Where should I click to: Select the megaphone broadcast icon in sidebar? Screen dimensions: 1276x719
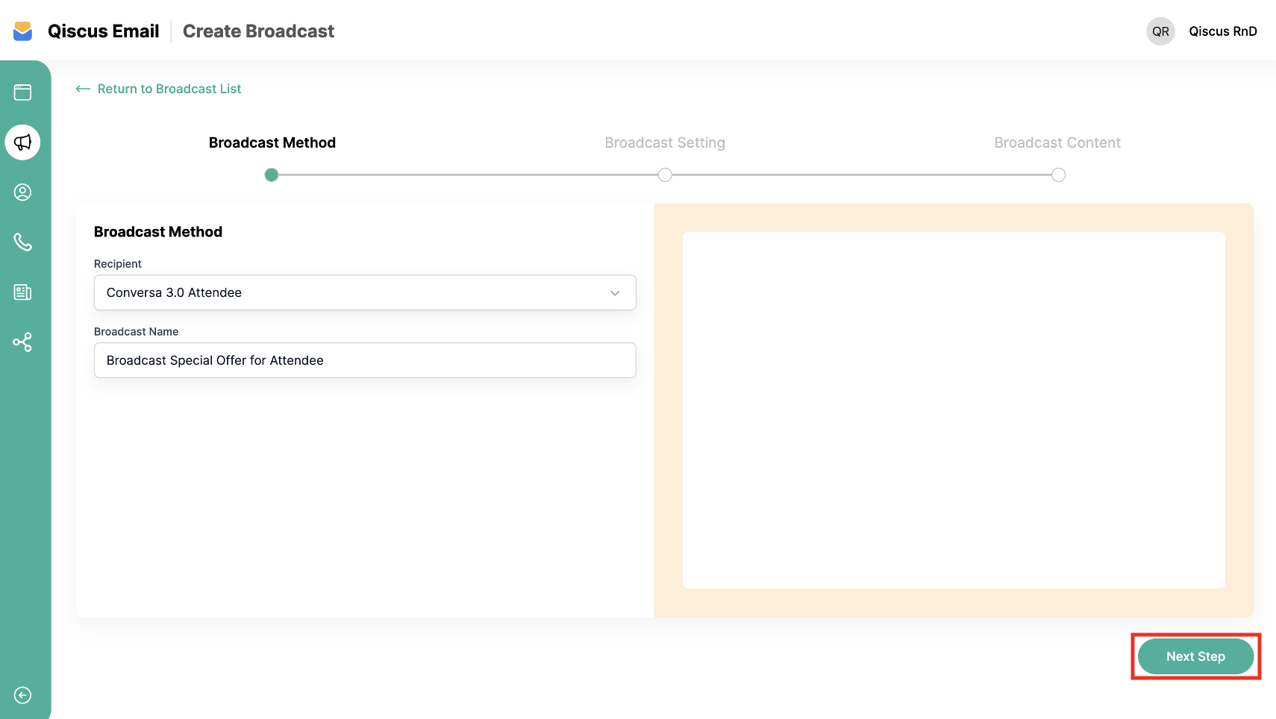pyautogui.click(x=22, y=142)
